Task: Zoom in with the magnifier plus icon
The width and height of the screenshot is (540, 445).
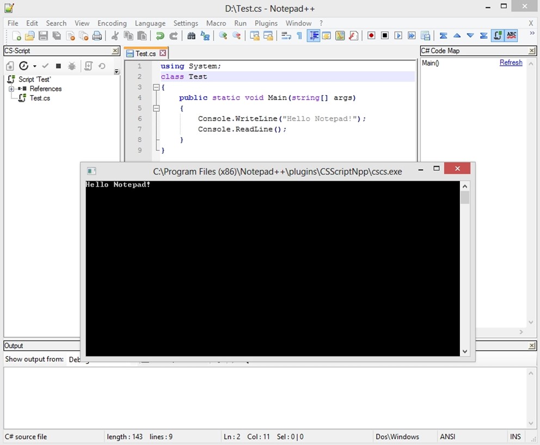Action: click(223, 36)
